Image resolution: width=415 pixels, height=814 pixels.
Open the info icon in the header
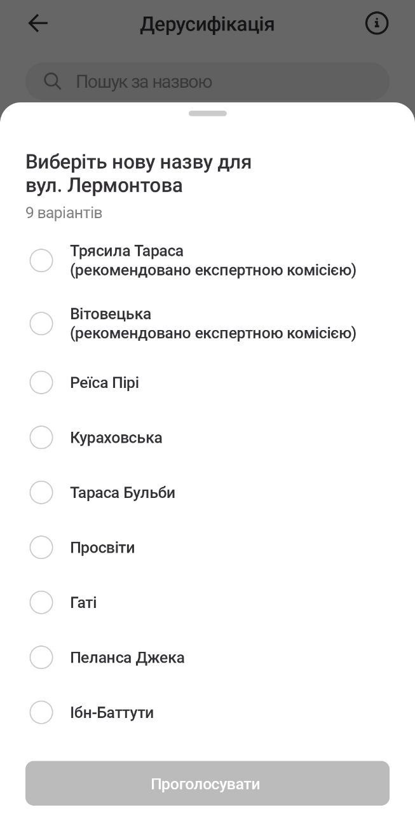(x=377, y=23)
